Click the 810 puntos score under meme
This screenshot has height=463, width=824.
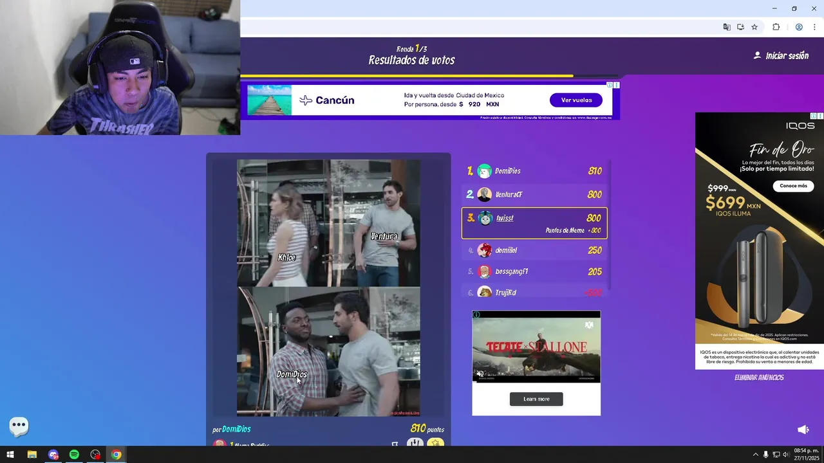[427, 429]
